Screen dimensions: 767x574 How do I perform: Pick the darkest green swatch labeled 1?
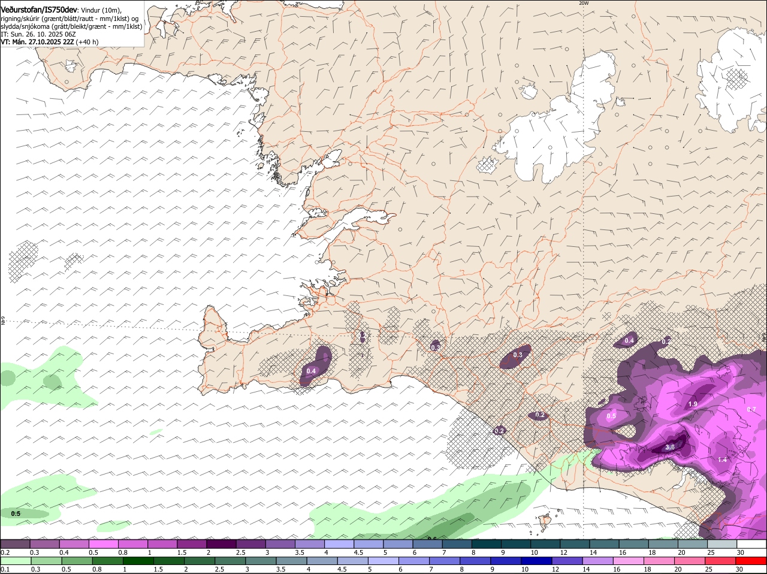138,561
